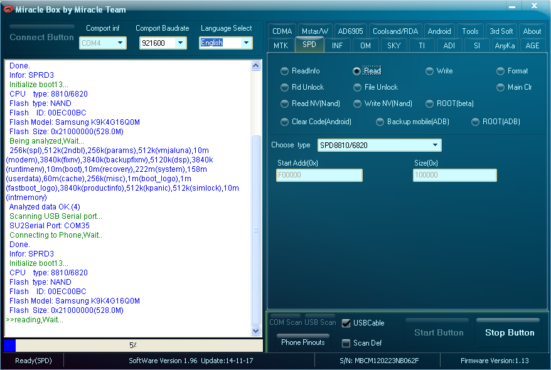This screenshot has width=551, height=370.
Task: Click the log scrollbar up arrow
Action: tap(256, 66)
